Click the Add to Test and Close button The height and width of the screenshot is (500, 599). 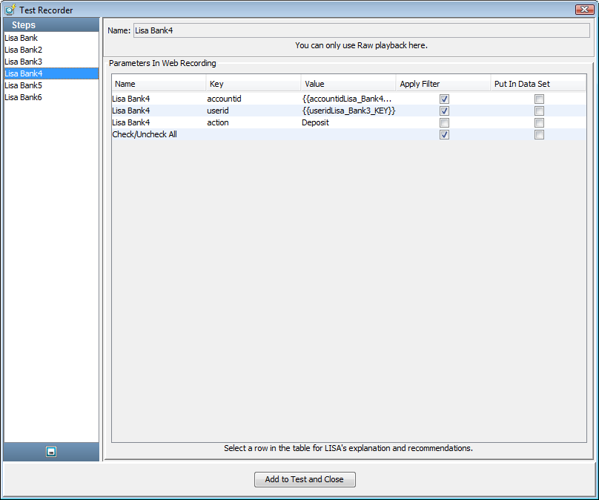tap(305, 479)
